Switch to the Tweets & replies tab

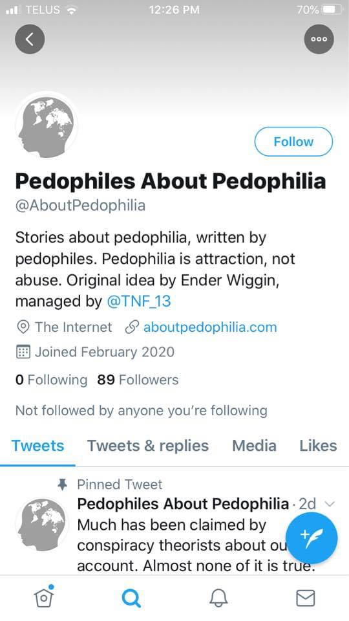(148, 446)
